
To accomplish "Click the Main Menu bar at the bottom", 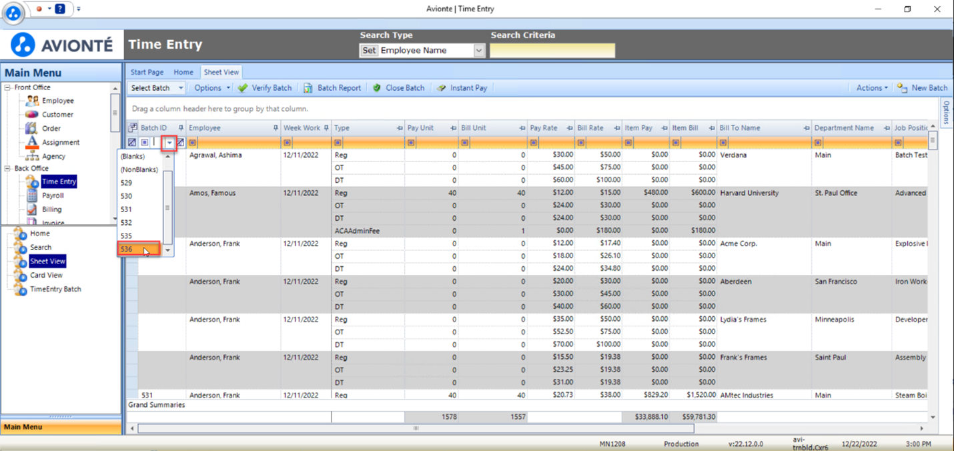I will click(61, 427).
